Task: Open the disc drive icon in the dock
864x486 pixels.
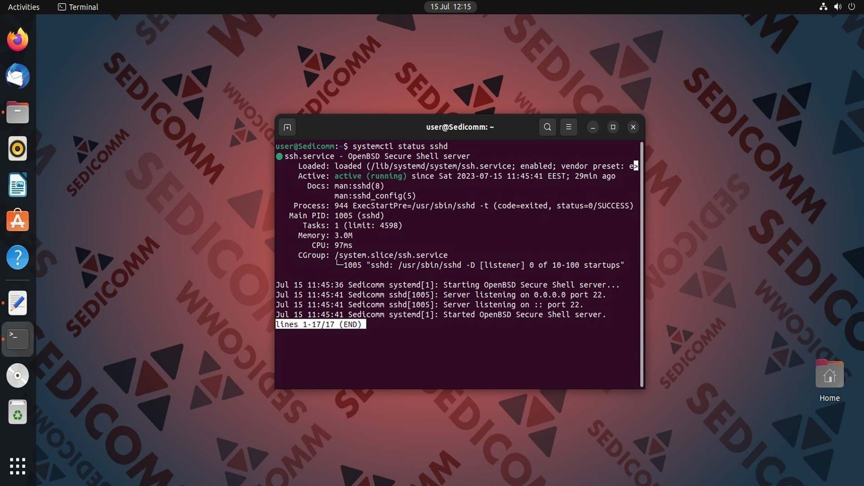Action: click(18, 375)
